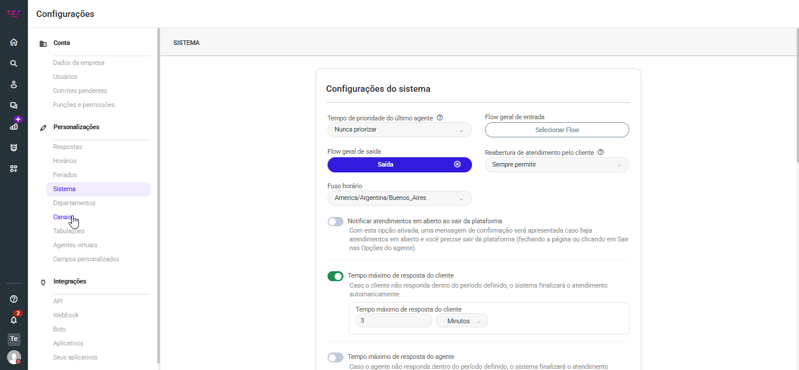Click the Personalizações pencil icon
The image size is (799, 370).
pos(43,127)
